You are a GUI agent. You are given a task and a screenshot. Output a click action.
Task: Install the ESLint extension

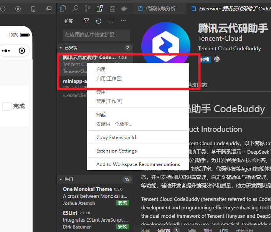122,227
